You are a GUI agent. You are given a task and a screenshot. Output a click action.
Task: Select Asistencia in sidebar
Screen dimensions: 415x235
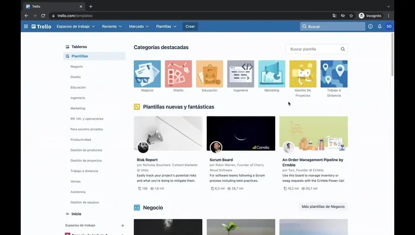78,192
